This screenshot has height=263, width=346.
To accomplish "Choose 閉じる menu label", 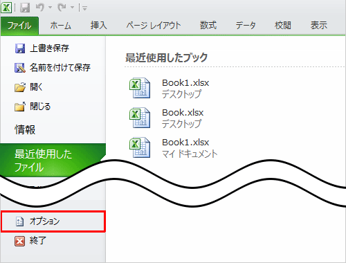I will pyautogui.click(x=40, y=107).
